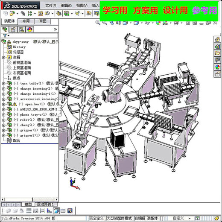Open the Assembly Features dropdown arrow
This screenshot has width=222, height=222.
click(x=72, y=14)
